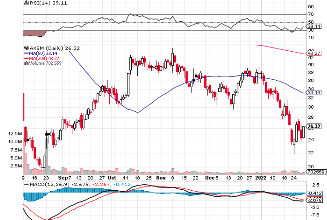
Task: Click the -0.412 MACD histogram tag
Action: [313, 193]
